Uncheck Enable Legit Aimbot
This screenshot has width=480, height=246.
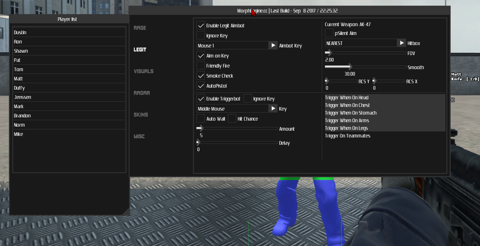coord(201,26)
